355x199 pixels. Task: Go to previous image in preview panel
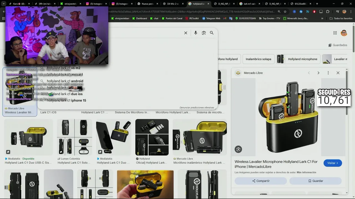point(309,73)
